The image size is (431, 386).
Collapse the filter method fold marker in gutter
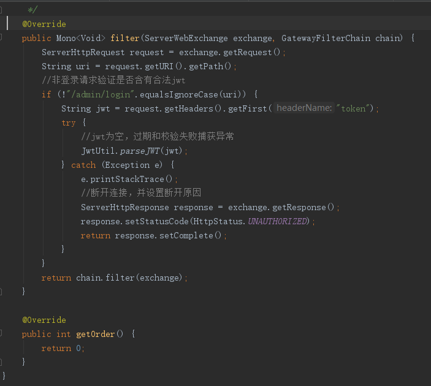[x=1, y=38]
